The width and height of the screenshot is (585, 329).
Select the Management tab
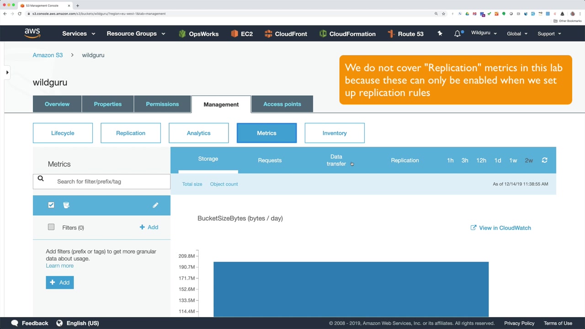(221, 104)
